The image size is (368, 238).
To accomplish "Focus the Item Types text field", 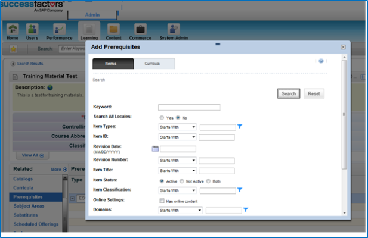I will point(218,127).
